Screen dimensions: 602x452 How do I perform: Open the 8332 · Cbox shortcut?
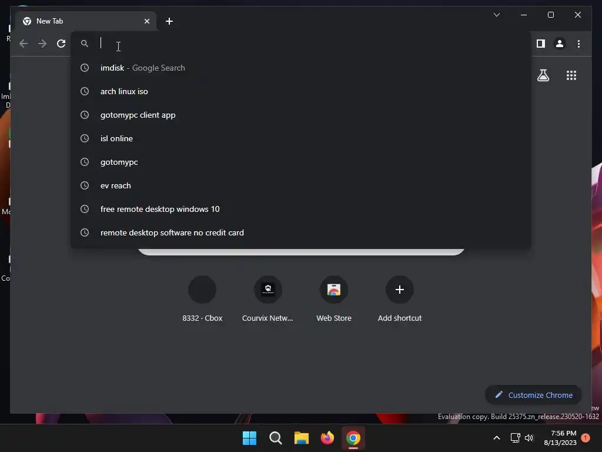tap(202, 299)
